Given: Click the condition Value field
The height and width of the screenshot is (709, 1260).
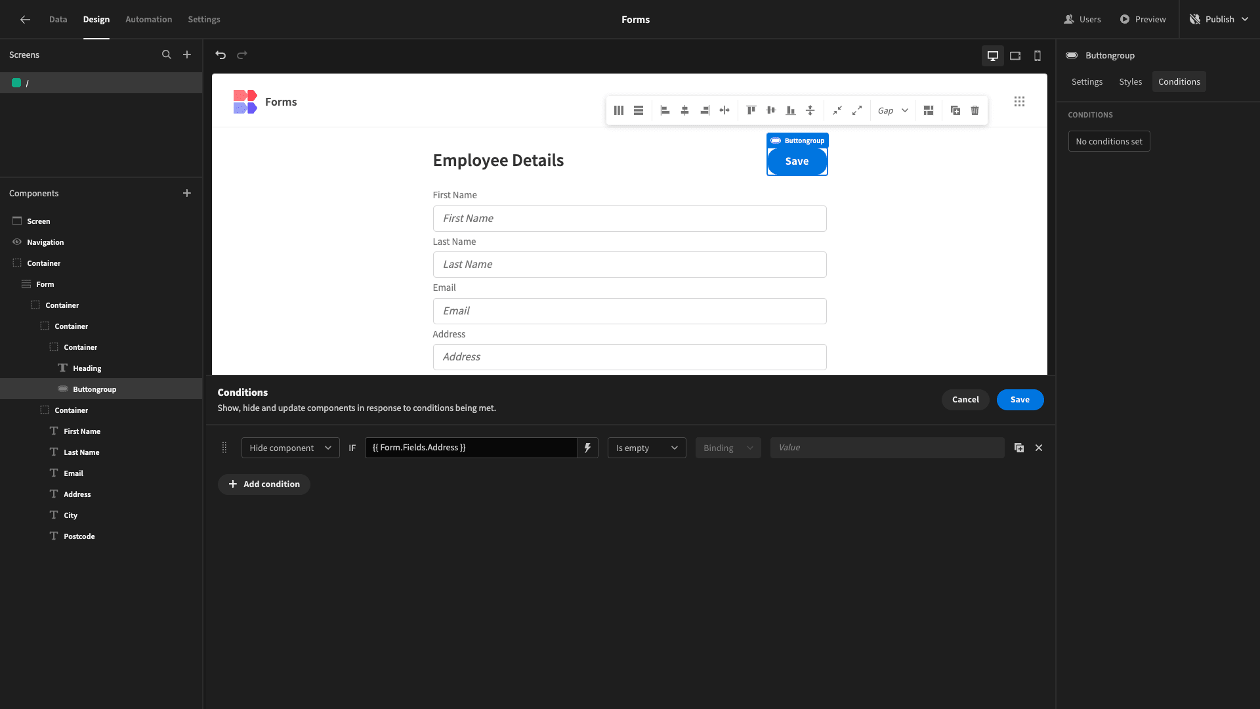Looking at the screenshot, I should tap(887, 448).
